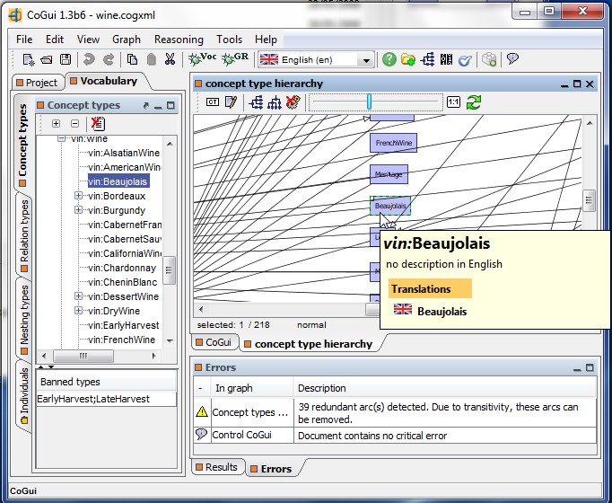Viewport: 612px width, 503px height.
Task: Click the FrenchWine node in graph
Action: pyautogui.click(x=393, y=143)
